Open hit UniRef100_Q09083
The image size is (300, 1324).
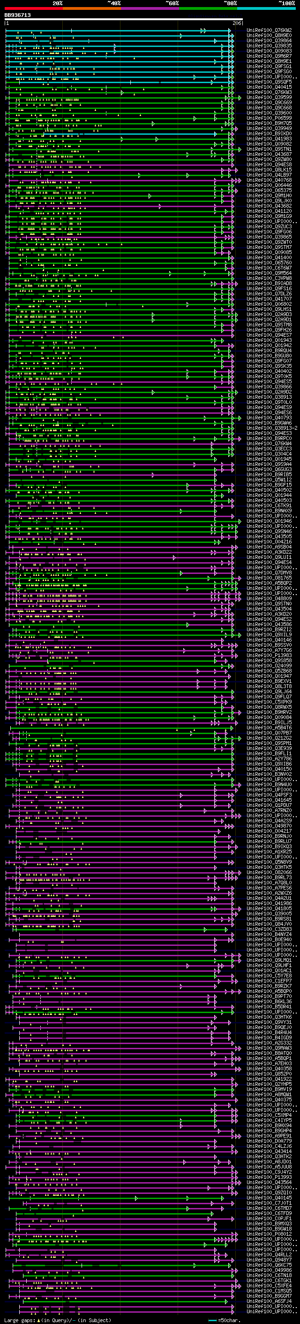tap(269, 51)
